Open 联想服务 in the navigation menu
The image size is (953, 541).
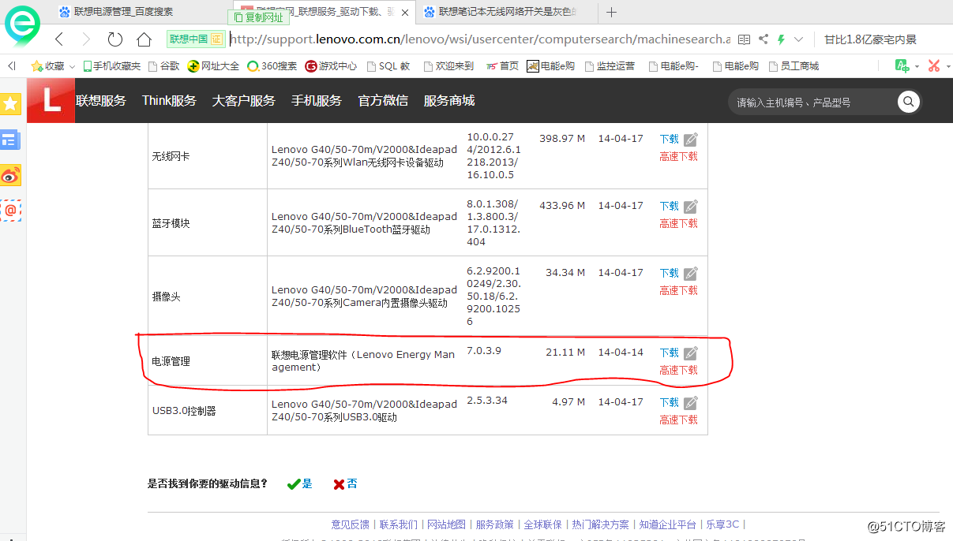(x=101, y=100)
